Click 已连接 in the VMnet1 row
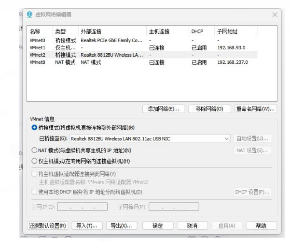290x242 pixels. point(157,48)
